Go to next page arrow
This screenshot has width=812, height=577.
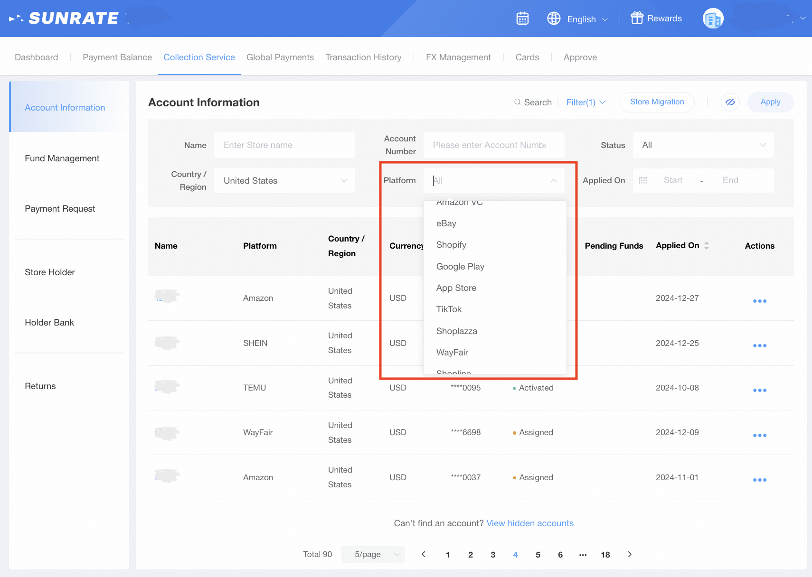coord(630,554)
